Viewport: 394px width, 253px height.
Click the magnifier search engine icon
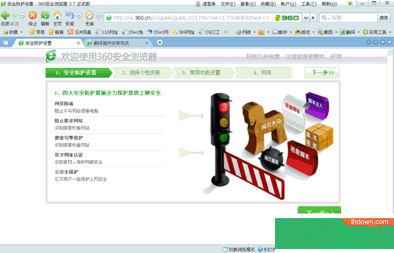(324, 18)
